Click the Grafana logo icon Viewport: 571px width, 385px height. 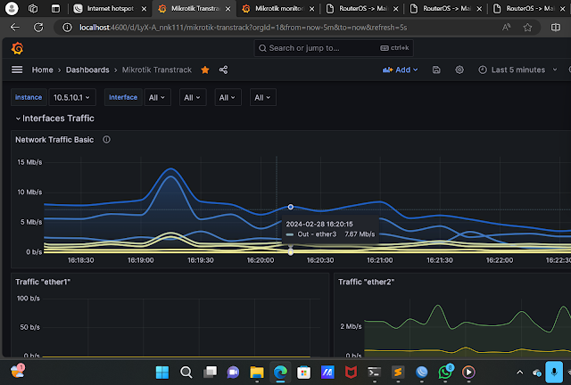pos(17,48)
